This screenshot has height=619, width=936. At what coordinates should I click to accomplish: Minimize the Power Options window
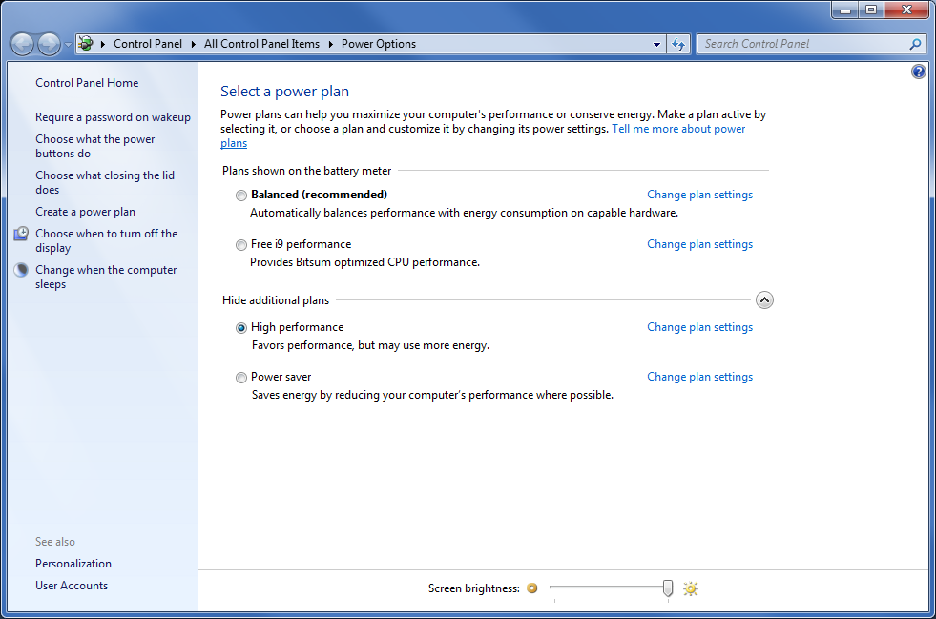tap(845, 10)
